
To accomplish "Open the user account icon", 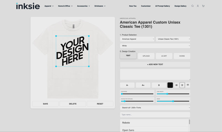I will (198, 6).
